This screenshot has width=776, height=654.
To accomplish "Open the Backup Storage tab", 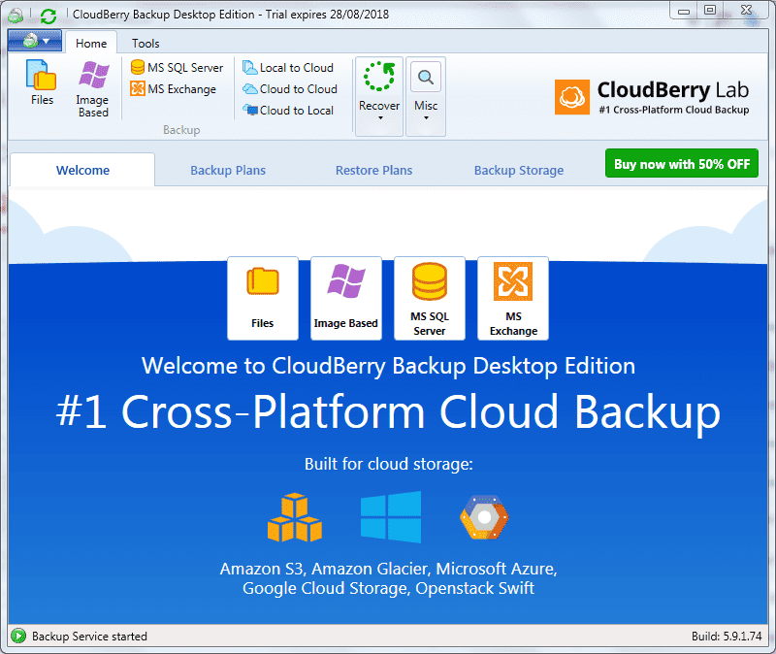I will 519,171.
